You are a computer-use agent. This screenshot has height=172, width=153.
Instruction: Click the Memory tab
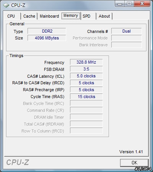click(x=71, y=16)
